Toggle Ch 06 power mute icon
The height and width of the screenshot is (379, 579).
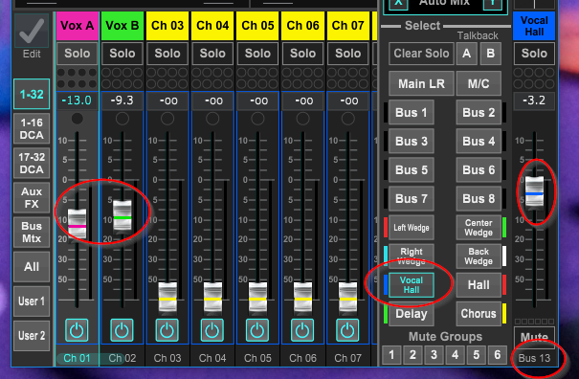pos(302,330)
